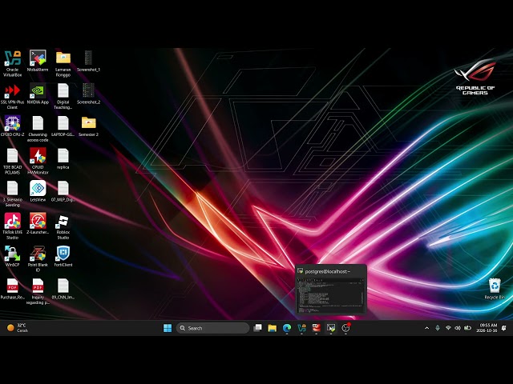Select the LetsView desktop shortcut
This screenshot has width=513, height=384.
(38, 190)
